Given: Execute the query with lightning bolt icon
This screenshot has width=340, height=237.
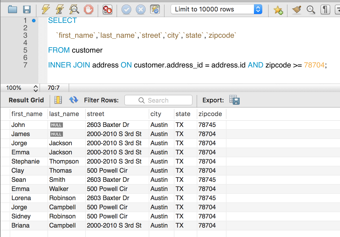Looking at the screenshot, I should point(45,9).
